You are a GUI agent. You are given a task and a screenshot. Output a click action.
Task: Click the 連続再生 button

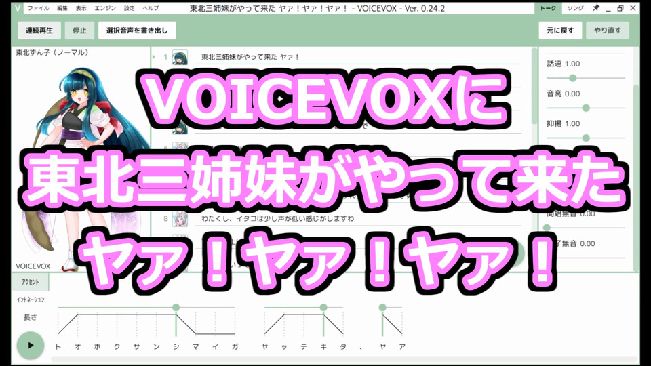point(39,30)
